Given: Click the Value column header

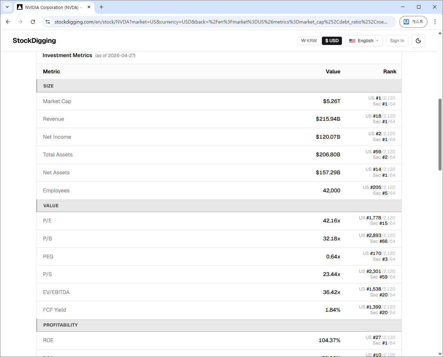Looking at the screenshot, I should 333,72.
